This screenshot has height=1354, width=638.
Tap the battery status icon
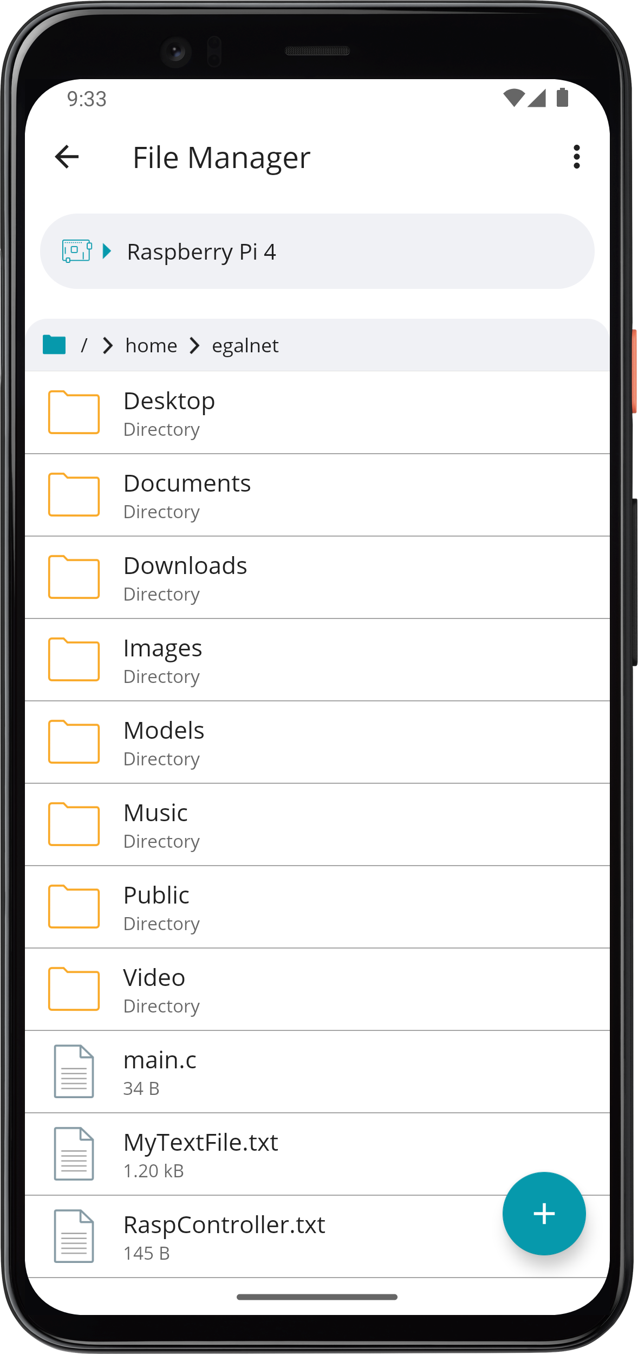[x=562, y=98]
